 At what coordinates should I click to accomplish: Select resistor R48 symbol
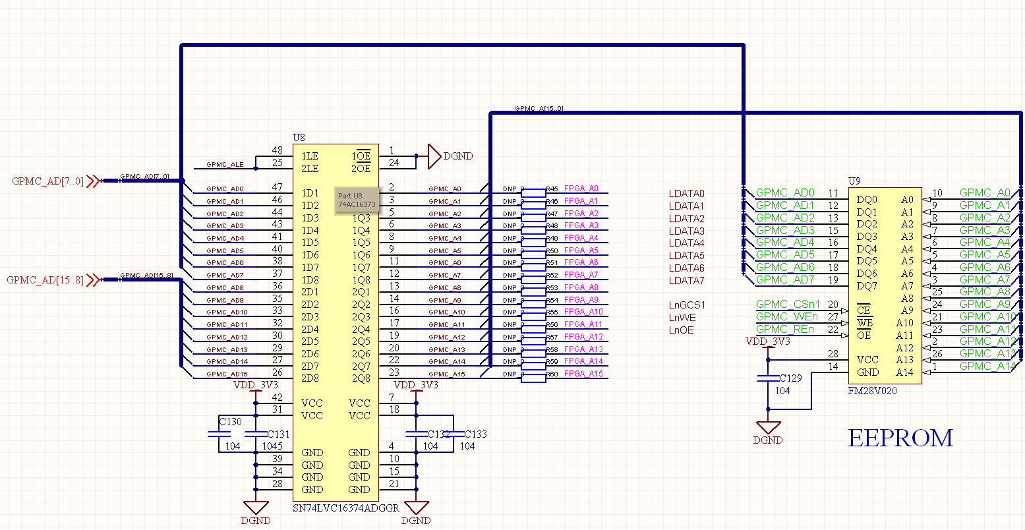[533, 230]
